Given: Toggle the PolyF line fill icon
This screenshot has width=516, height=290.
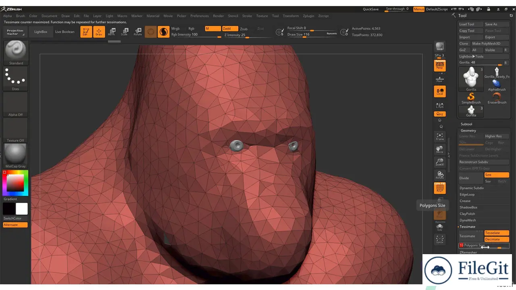Looking at the screenshot, I should pyautogui.click(x=440, y=188).
